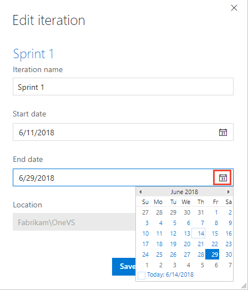Go to previous month in calendar
The image size is (248, 290).
click(140, 192)
